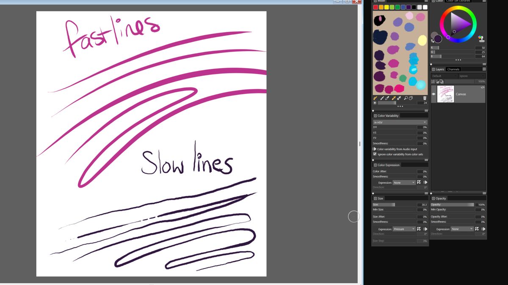Open the in HSV dropdown
Viewport: 508px width, 285px height.
[x=400, y=122]
